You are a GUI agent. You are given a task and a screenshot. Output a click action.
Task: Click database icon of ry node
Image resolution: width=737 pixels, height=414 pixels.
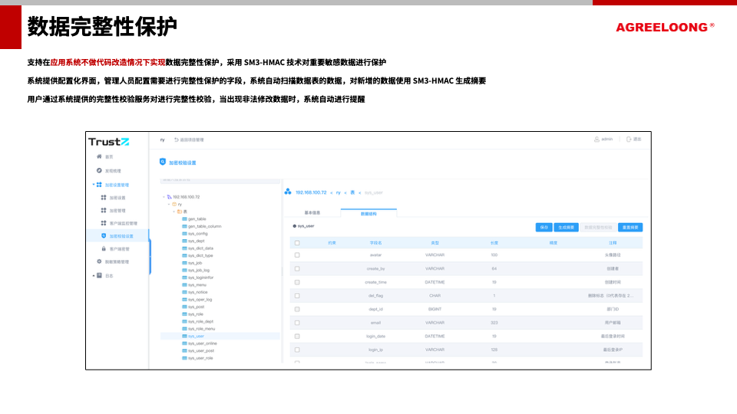174,204
